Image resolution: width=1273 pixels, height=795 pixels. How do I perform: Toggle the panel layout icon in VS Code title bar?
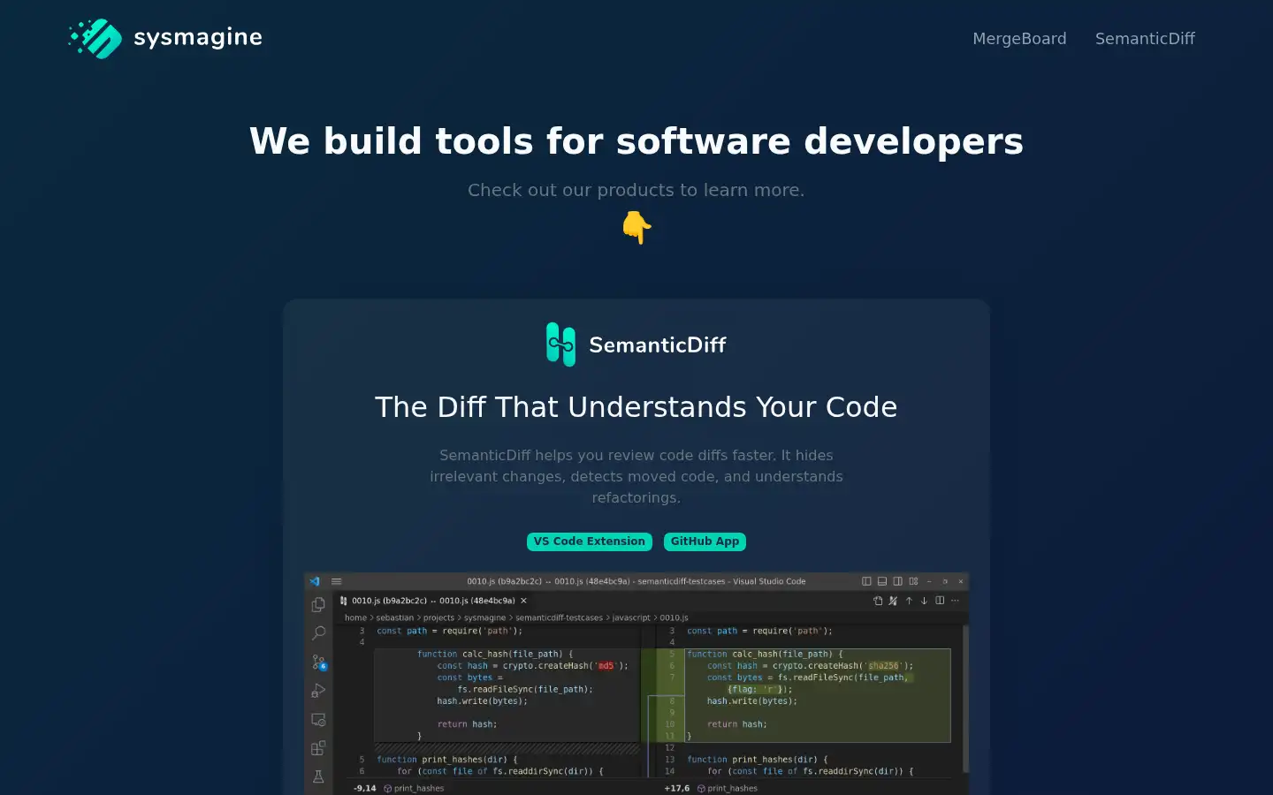(x=882, y=581)
